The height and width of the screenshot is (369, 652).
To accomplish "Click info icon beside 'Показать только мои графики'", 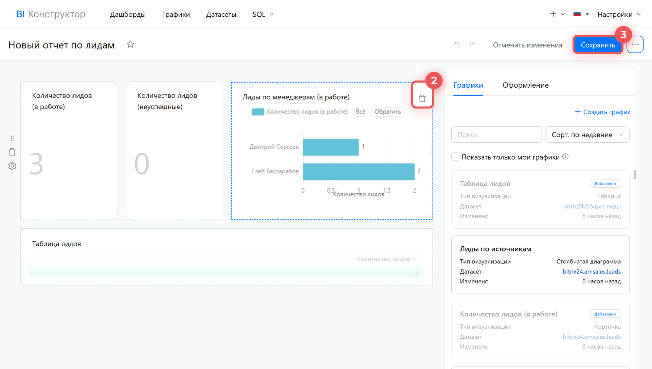I will coord(565,157).
